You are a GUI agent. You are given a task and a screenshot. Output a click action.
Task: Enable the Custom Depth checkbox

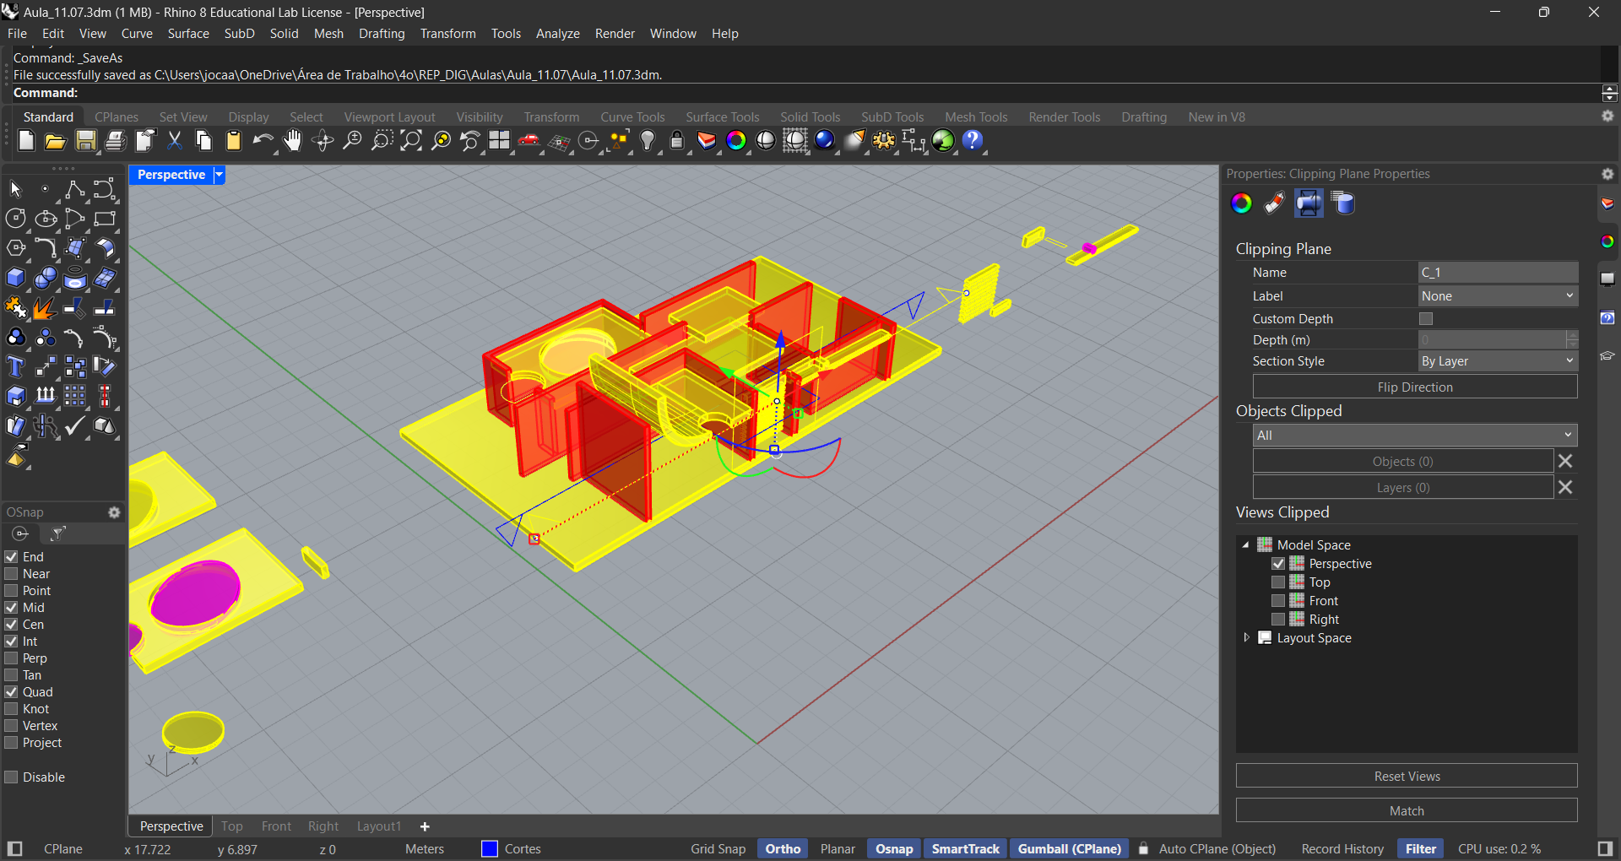click(1426, 319)
